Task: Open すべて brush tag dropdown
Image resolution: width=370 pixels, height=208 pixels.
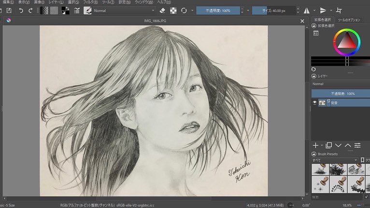Action: (335, 160)
